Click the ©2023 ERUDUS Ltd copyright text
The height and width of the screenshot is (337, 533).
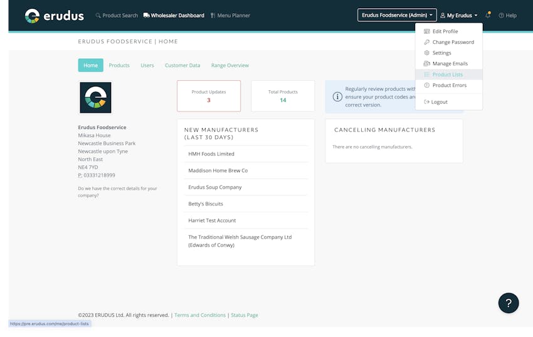[124, 315]
